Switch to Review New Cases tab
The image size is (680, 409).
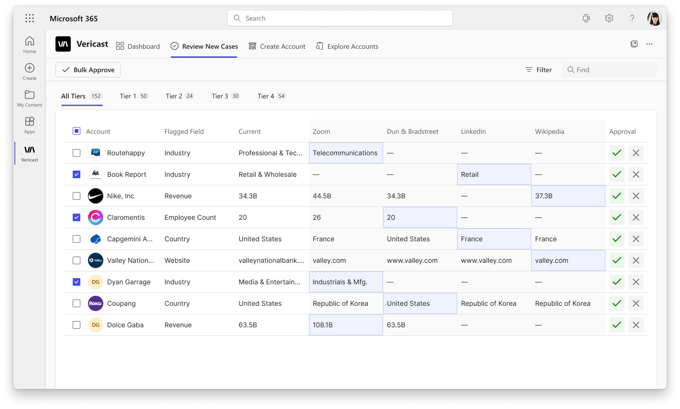pyautogui.click(x=204, y=46)
